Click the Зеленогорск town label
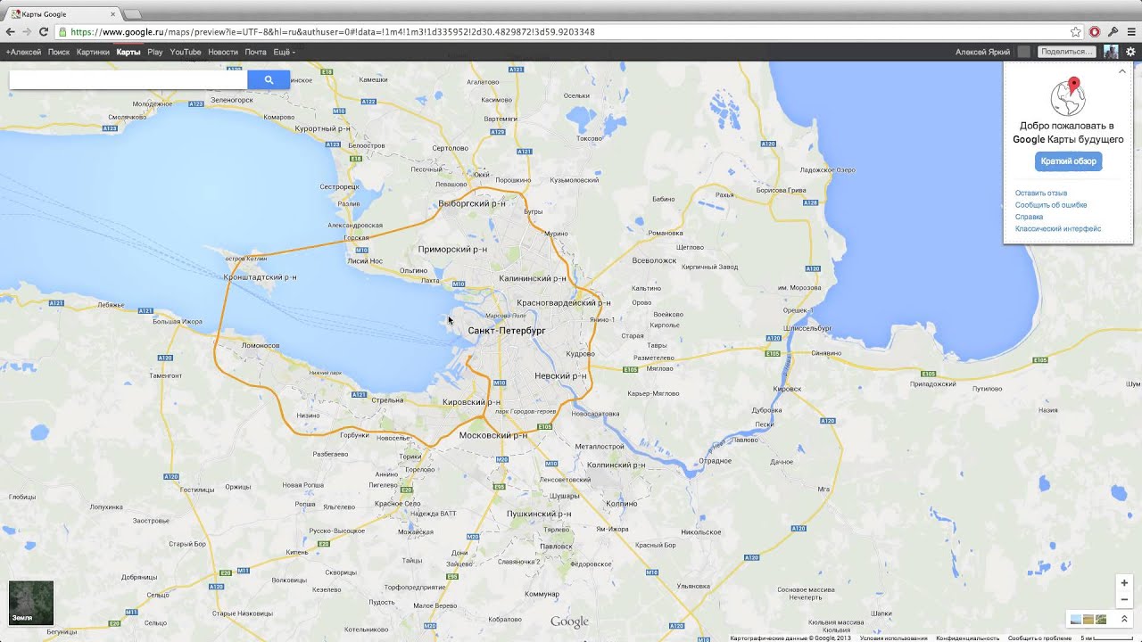The height and width of the screenshot is (642, 1142). (x=232, y=100)
